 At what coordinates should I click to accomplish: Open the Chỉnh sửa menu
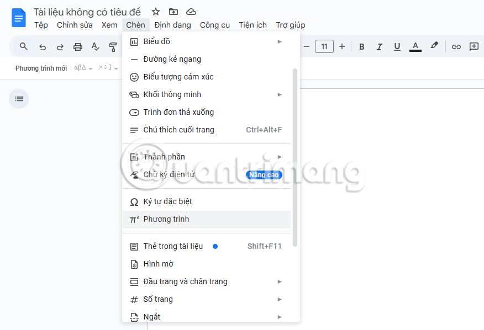[x=75, y=25]
